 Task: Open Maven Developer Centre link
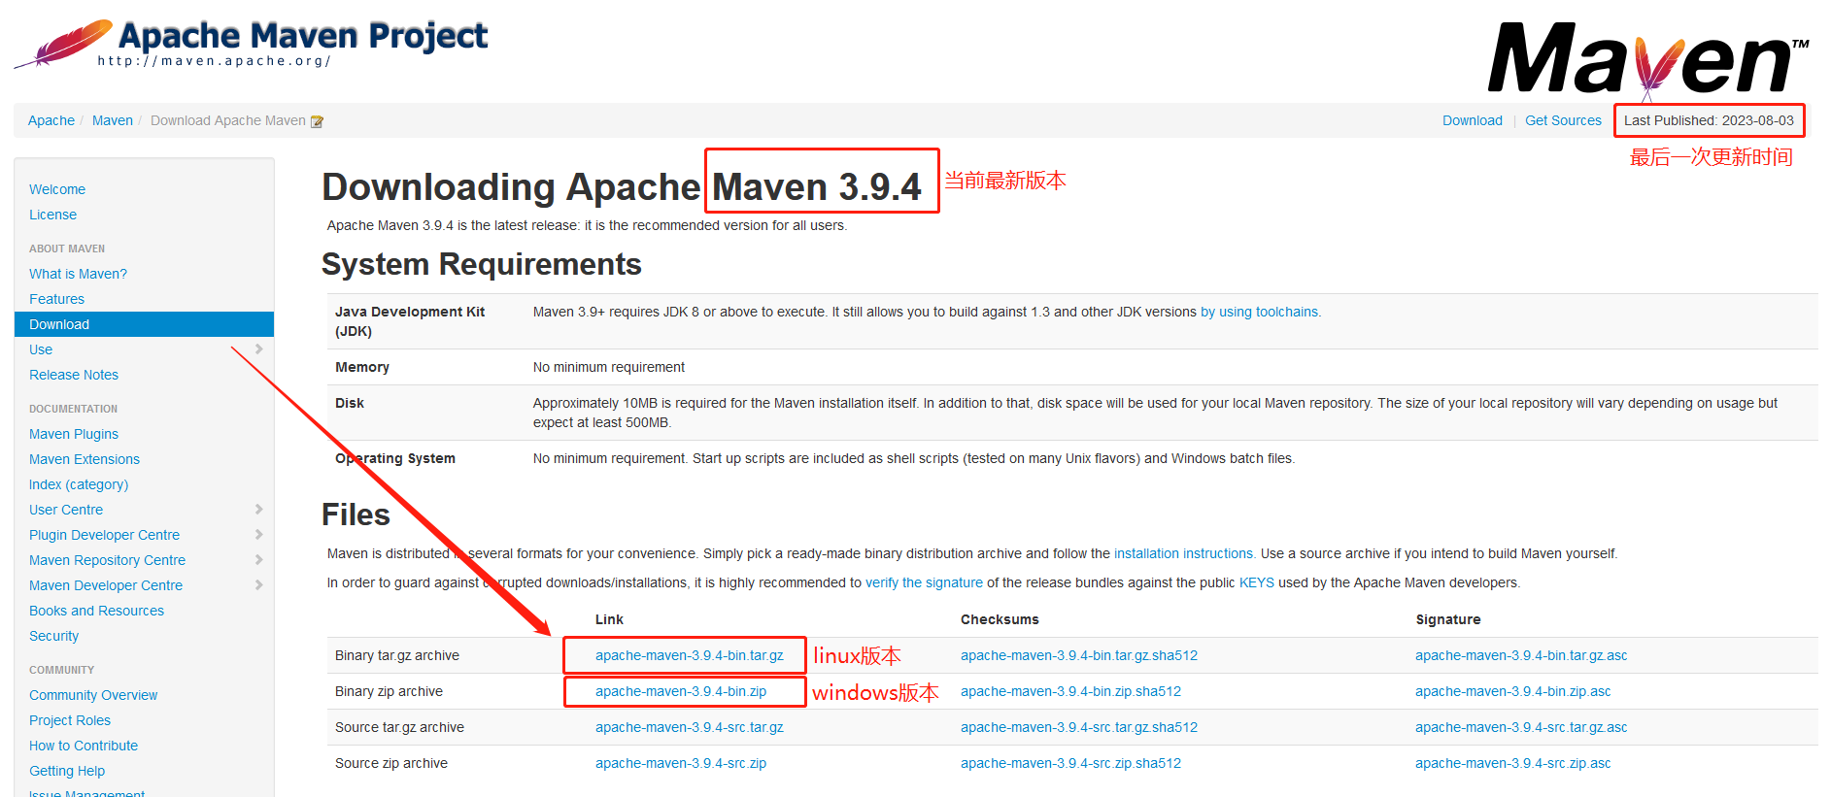click(106, 585)
